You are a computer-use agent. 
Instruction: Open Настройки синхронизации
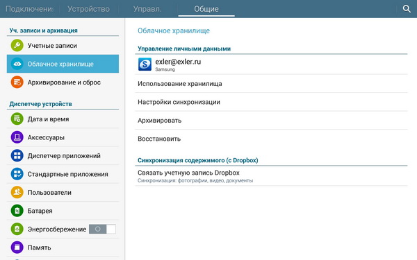point(271,102)
